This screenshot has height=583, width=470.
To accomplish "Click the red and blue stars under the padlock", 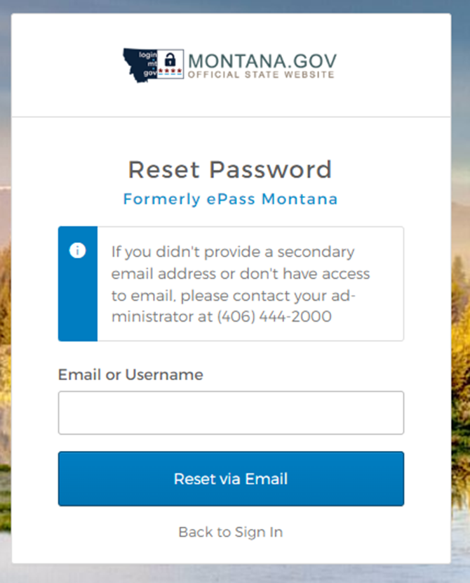I will 170,72.
